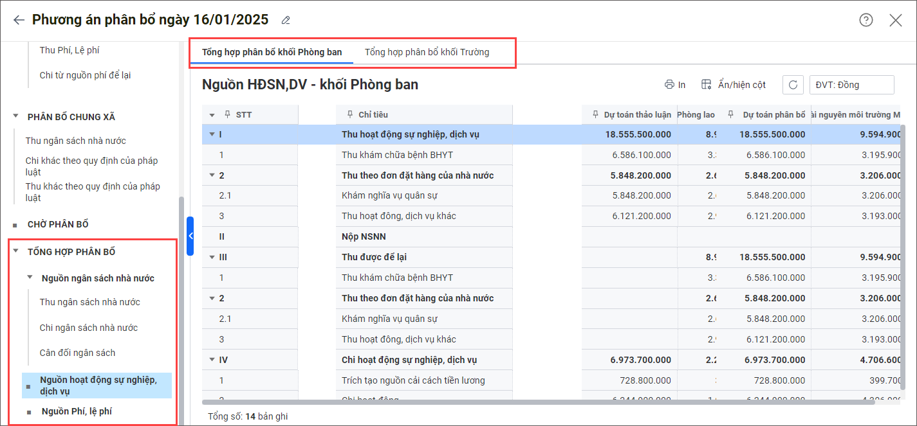917x426 pixels.
Task: Collapse row IV Chi hoạt động sự nghiệp
Action: coord(212,360)
